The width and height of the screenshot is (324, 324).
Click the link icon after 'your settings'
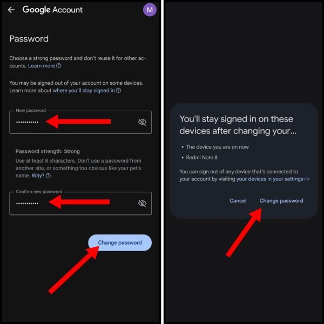click(307, 179)
